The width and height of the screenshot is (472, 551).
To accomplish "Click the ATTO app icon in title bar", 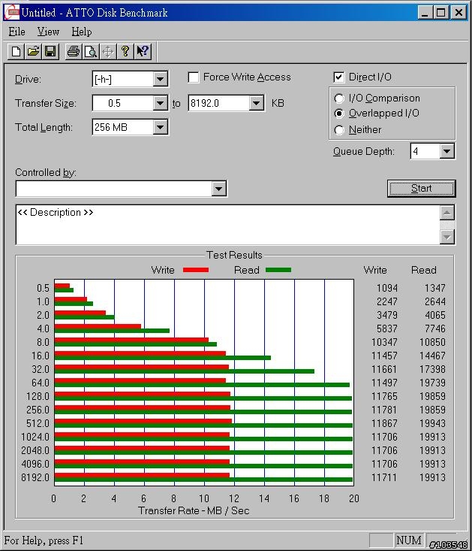I will 11,12.
